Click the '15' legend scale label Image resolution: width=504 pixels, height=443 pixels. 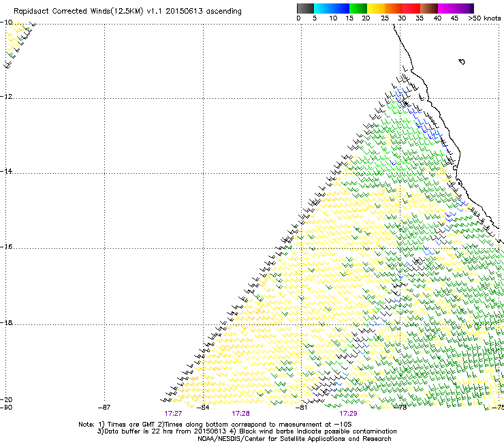click(x=349, y=18)
